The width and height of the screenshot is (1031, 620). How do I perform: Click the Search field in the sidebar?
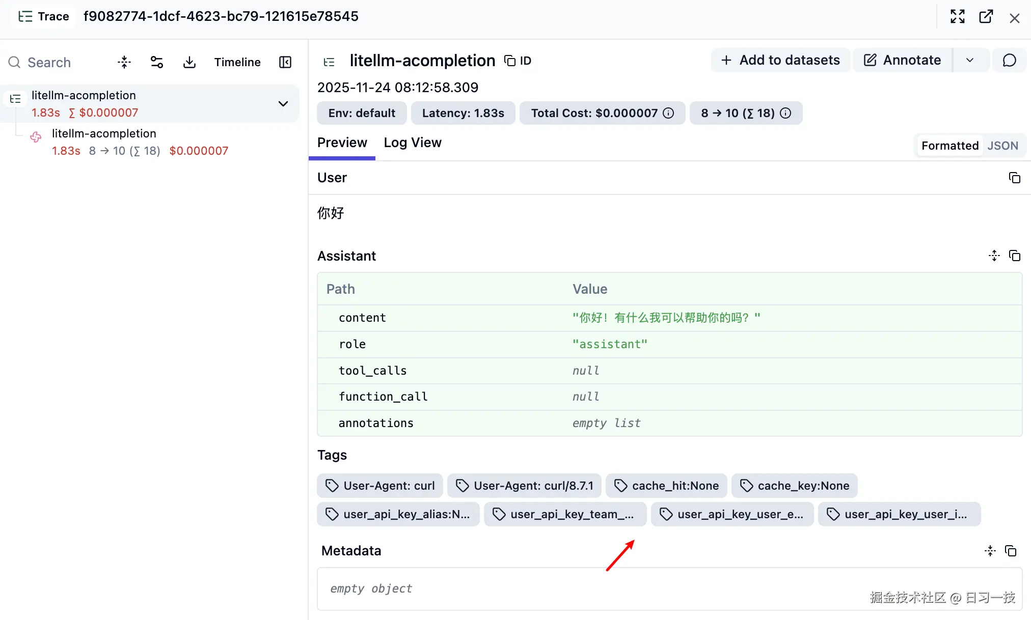click(x=48, y=62)
